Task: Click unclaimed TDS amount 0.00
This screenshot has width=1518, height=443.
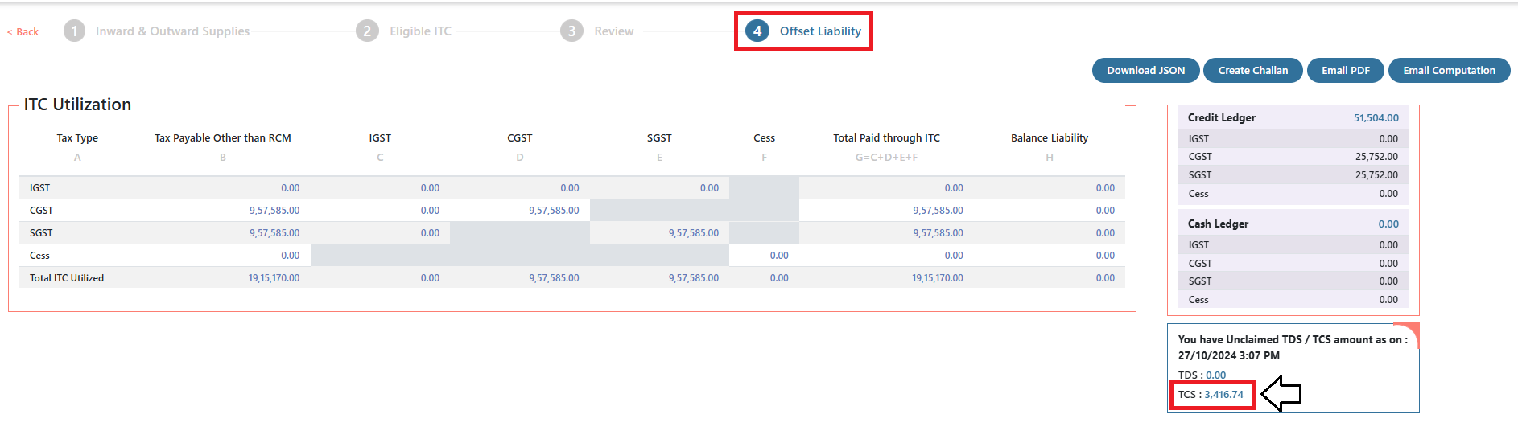Action: click(1215, 375)
